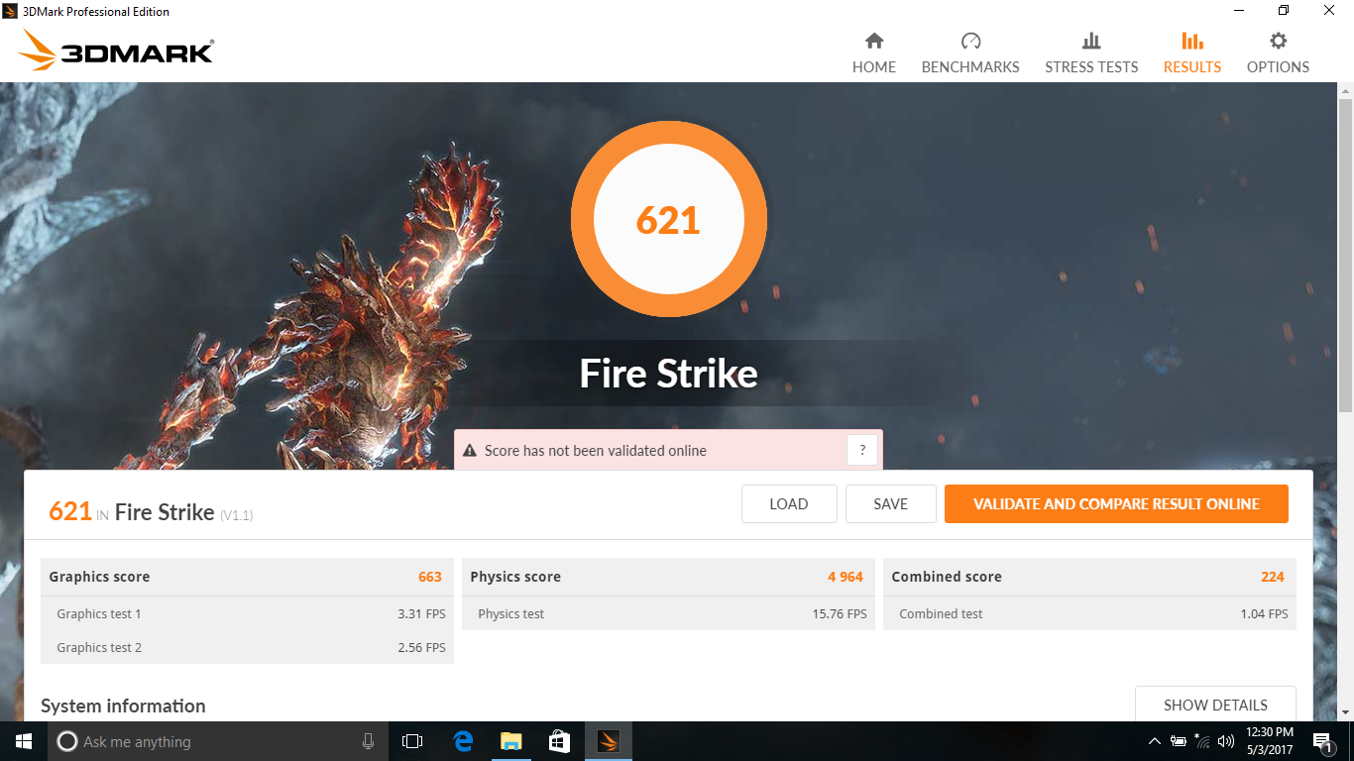Go to Stress Tests section
The width and height of the screenshot is (1354, 761).
(1091, 54)
